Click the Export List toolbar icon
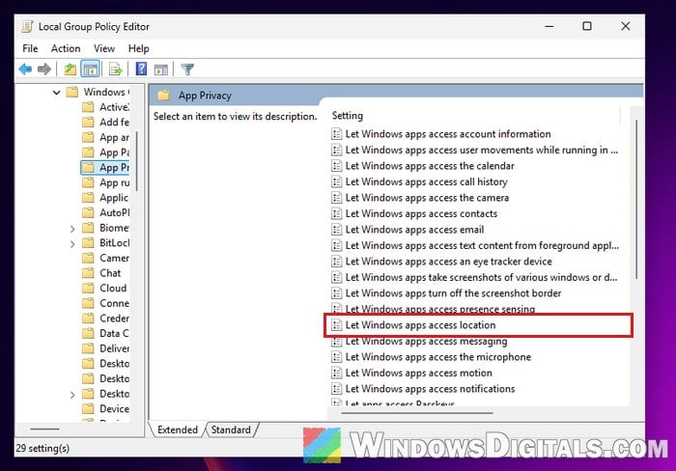Image resolution: width=676 pixels, height=471 pixels. [115, 69]
